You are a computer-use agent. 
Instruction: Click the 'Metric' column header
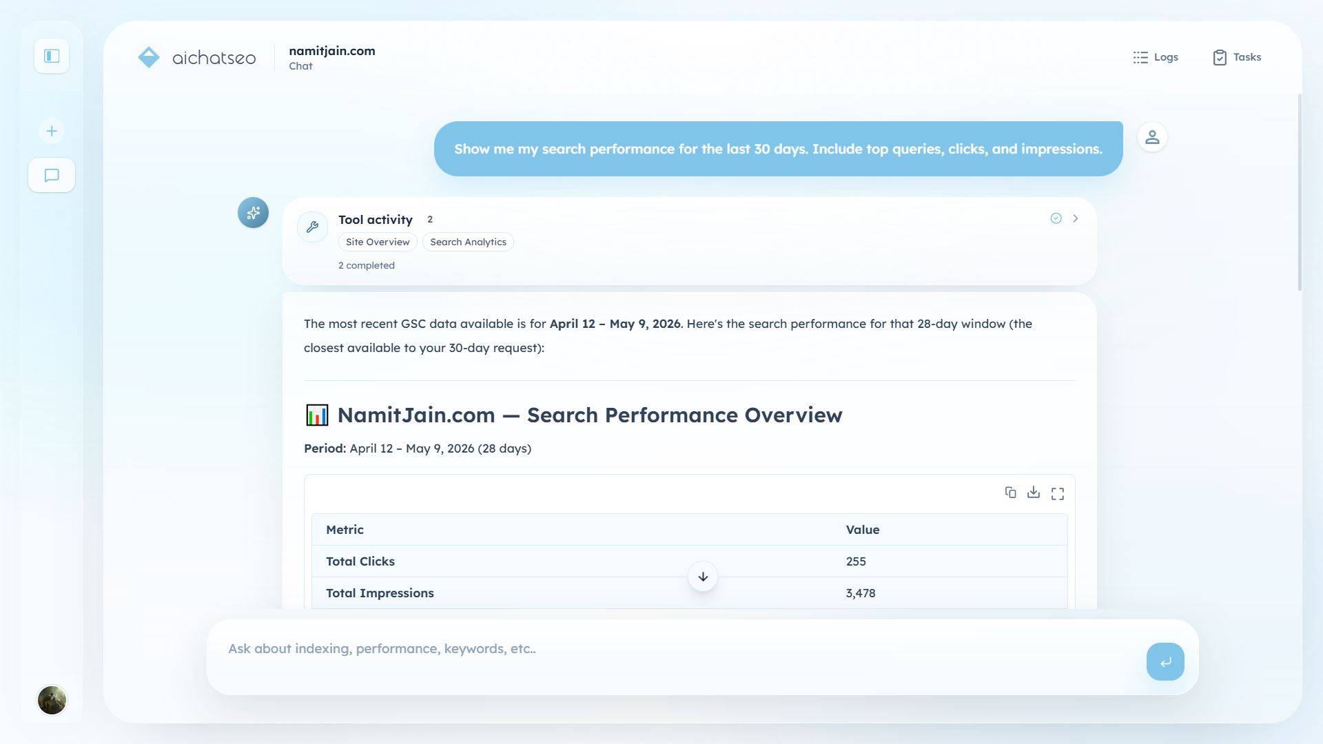click(345, 530)
